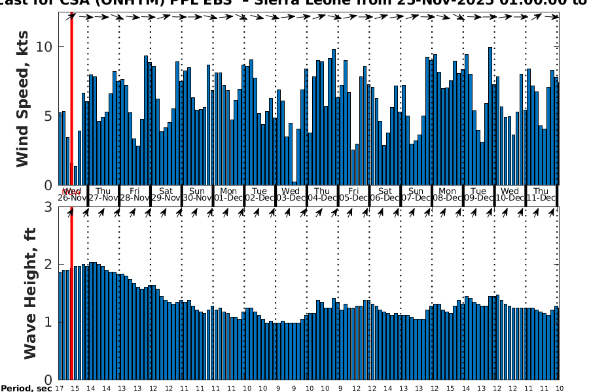Select the Wed 03-Dec date label

tap(291, 194)
